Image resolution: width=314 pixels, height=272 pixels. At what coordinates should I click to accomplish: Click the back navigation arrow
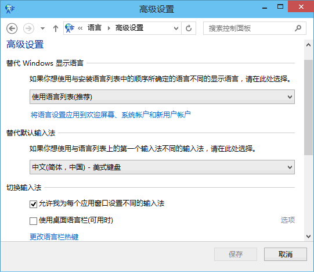[x=12, y=28]
